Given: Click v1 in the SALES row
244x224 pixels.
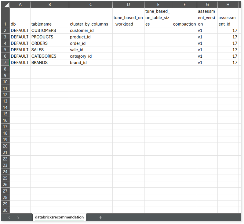Looking at the screenshot, I should click(207, 50).
